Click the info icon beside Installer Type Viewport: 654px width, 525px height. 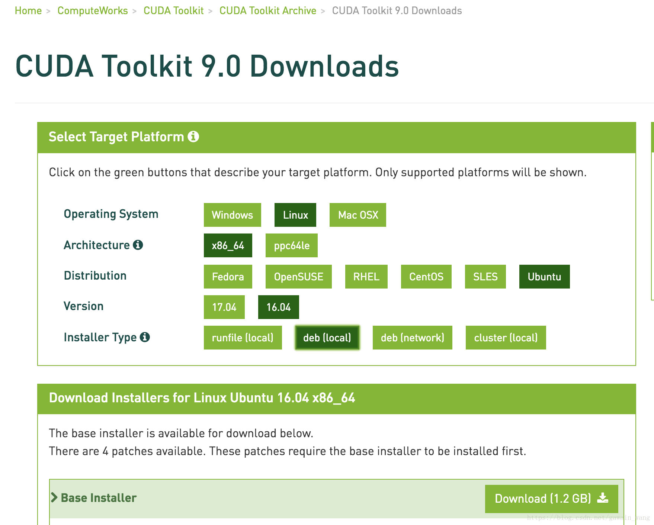pos(145,337)
